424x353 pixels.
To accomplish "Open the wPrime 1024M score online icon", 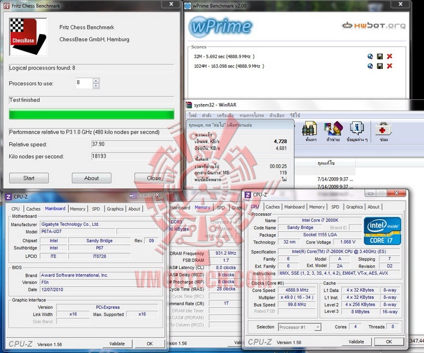I will (x=370, y=66).
